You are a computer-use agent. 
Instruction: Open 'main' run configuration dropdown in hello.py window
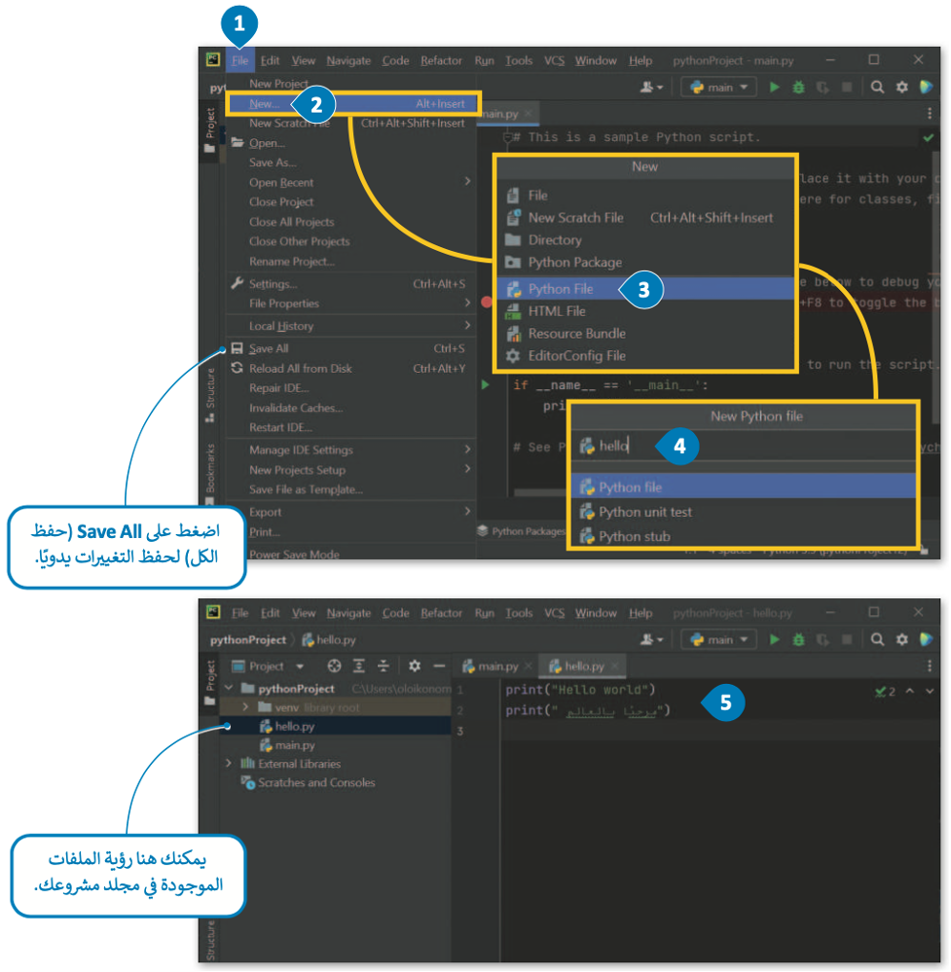click(719, 639)
